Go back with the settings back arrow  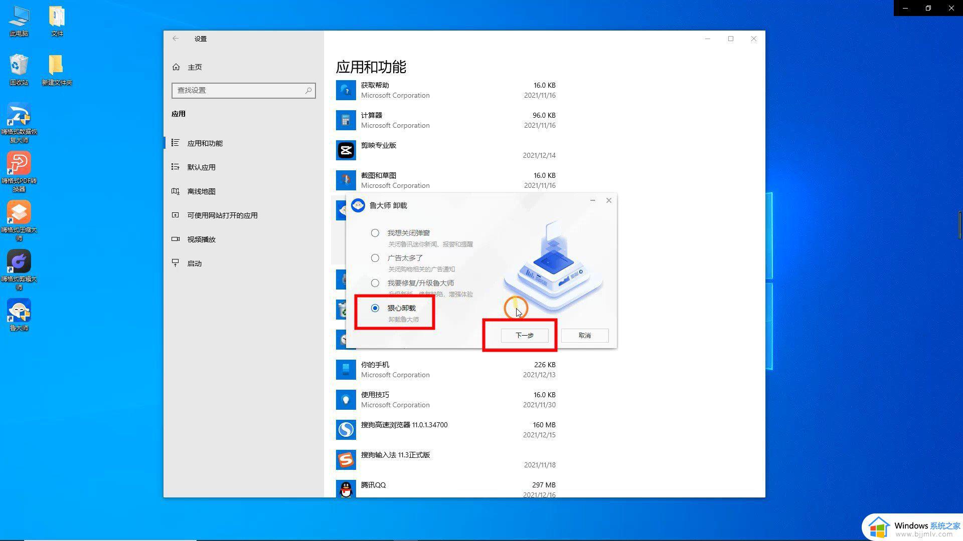pyautogui.click(x=176, y=39)
